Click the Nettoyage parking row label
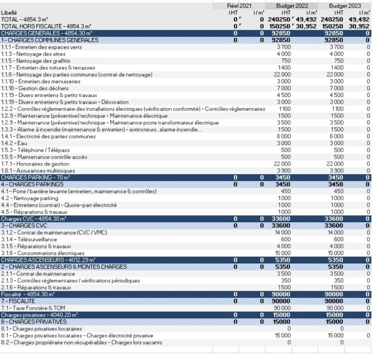 [x=29, y=198]
